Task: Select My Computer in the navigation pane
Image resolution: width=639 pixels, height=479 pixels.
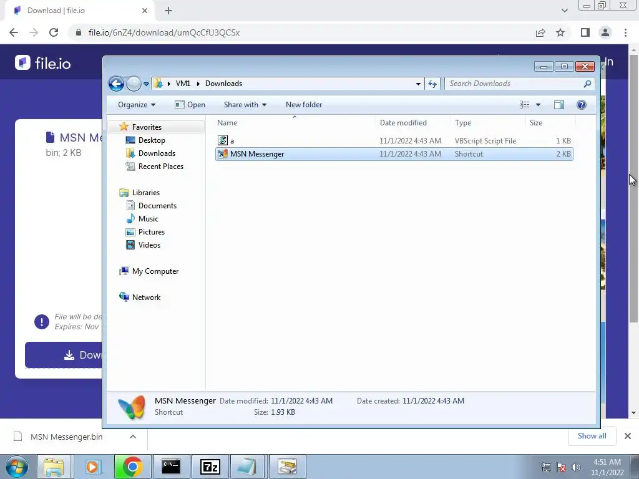Action: tap(155, 271)
